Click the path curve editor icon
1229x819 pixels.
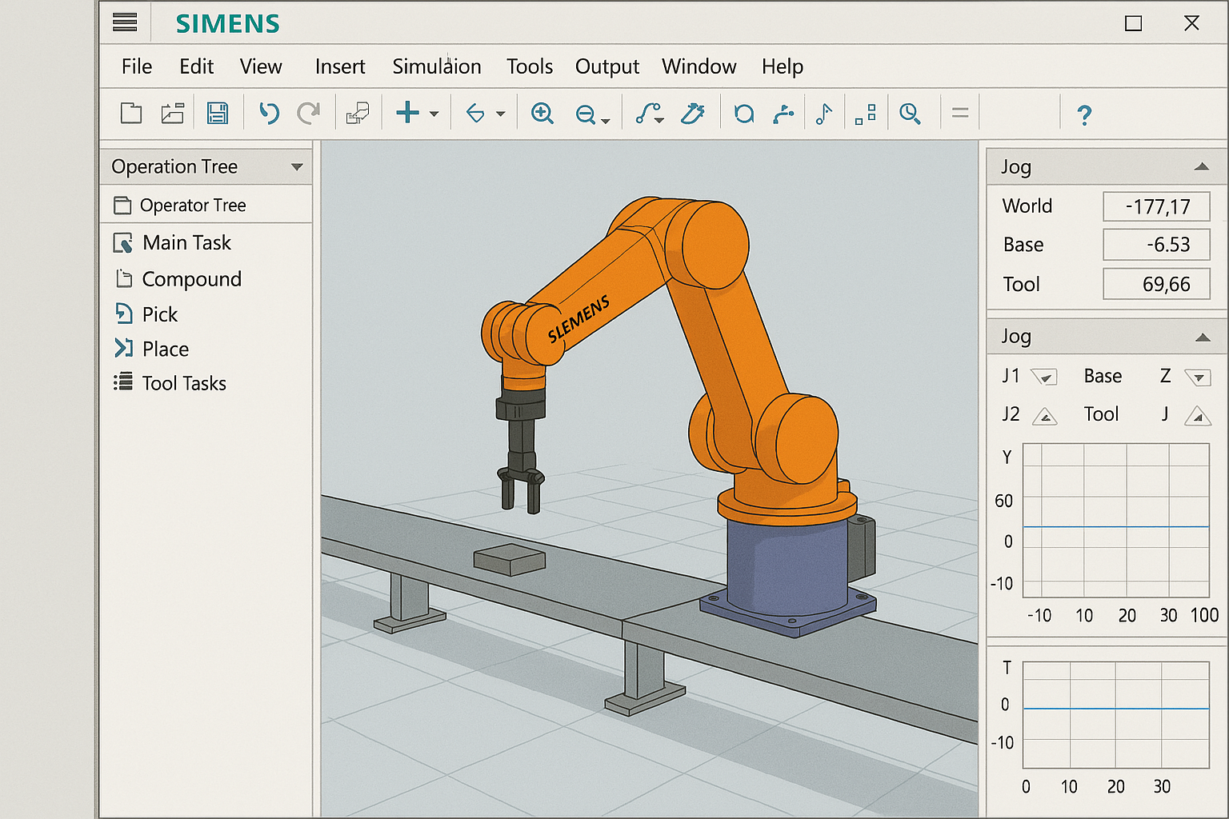tap(649, 114)
